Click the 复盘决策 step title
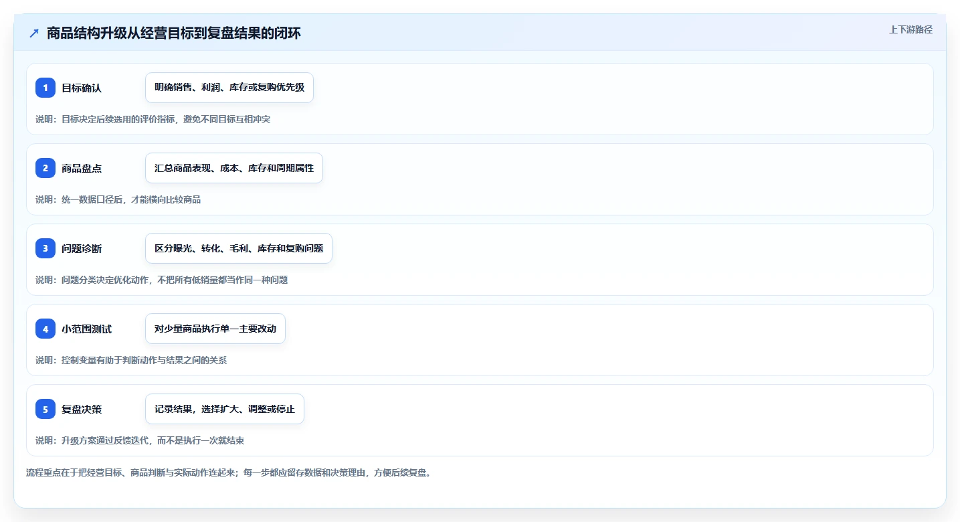Viewport: 960px width, 522px height. pyautogui.click(x=82, y=410)
